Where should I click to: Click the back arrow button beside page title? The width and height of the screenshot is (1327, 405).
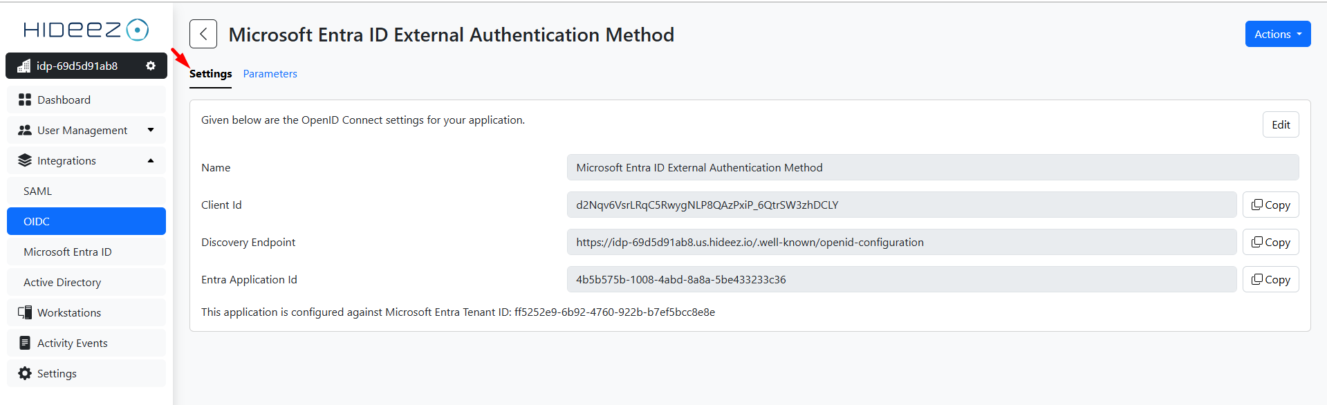coord(203,34)
